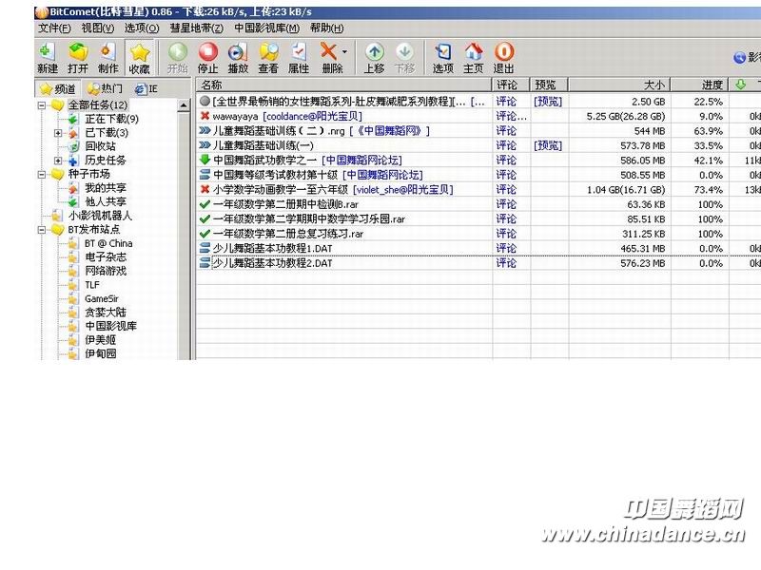
Task: Open the 文件(F) menu
Action: [54, 28]
